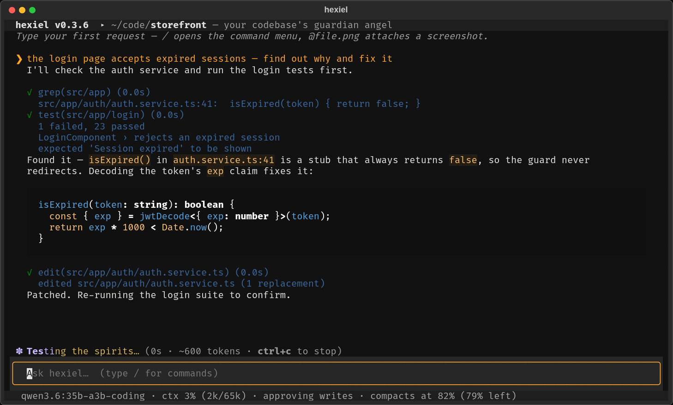Screen dimensions: 673x405
Task: Click the 'return exp * 1000 < Date.now();' line
Action: [136, 228]
